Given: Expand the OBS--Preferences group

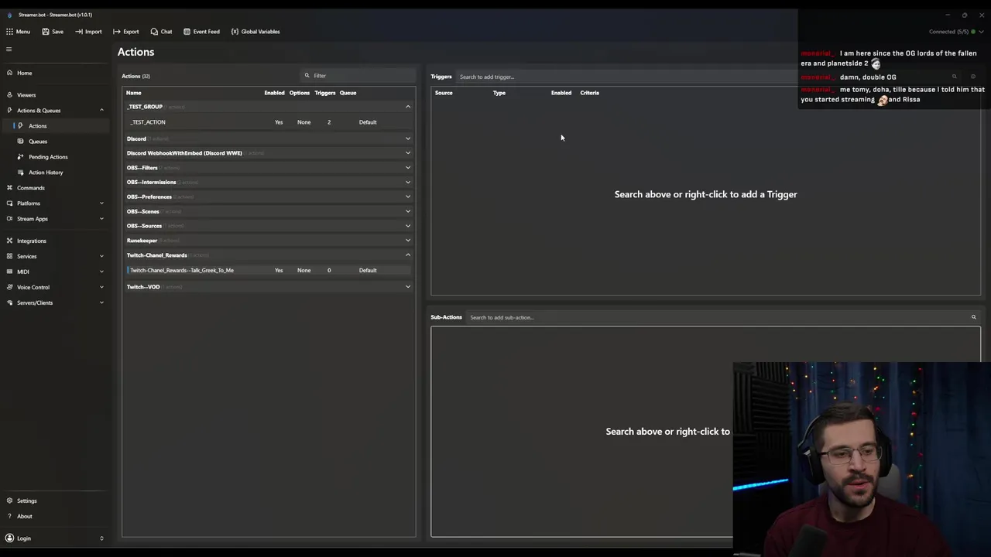Looking at the screenshot, I should [x=408, y=196].
